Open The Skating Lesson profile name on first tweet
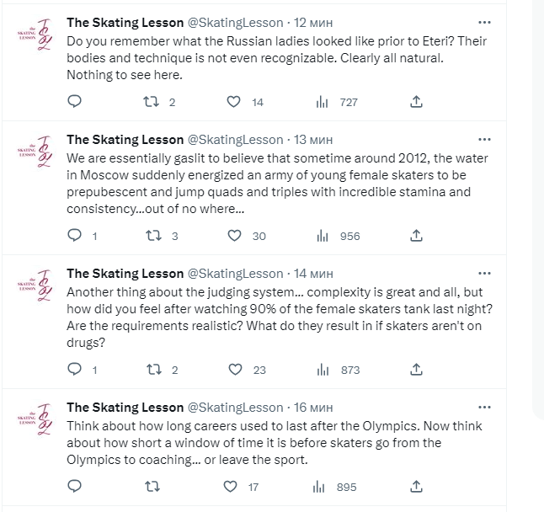The height and width of the screenshot is (512, 544). click(125, 23)
